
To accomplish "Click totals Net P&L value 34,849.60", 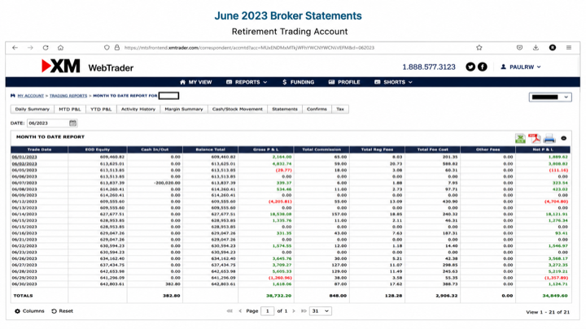I will (x=555, y=296).
